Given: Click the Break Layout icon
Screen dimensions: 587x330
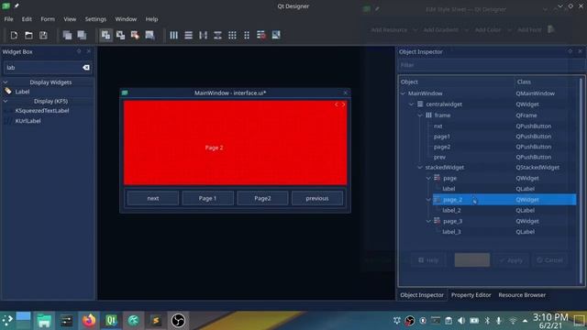Looking at the screenshot, I should tap(261, 35).
